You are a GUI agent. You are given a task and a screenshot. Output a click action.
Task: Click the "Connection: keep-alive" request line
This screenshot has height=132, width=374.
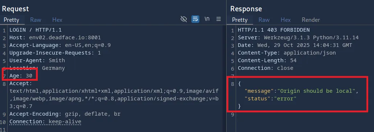(x=45, y=121)
